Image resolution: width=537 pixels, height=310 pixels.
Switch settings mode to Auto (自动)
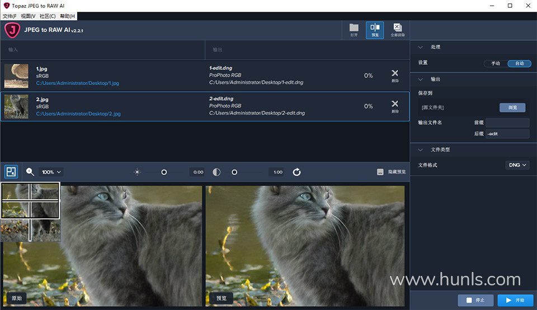[520, 63]
